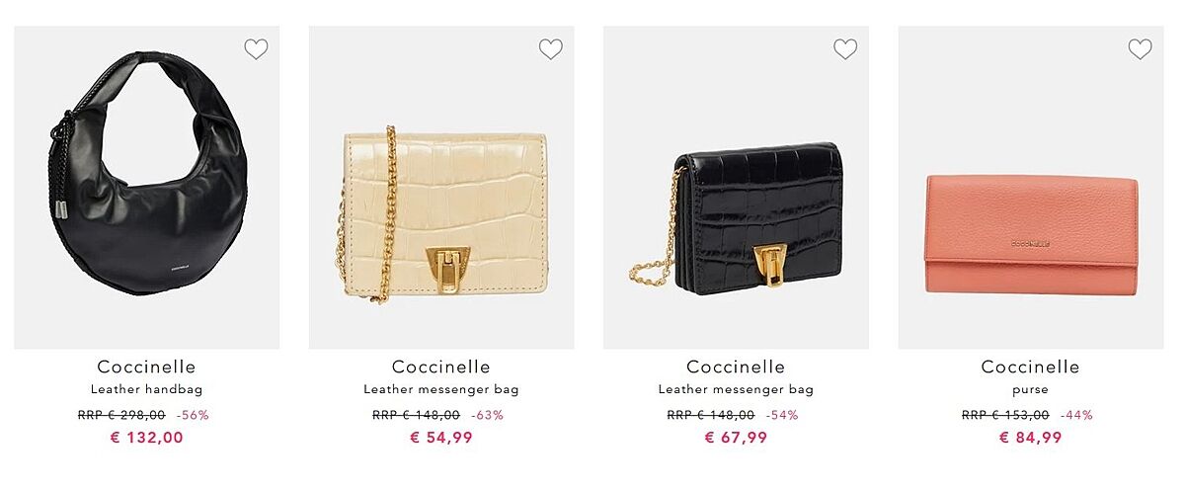Viewport: 1185px width, 490px height.
Task: View the beige croc messenger bag photo
Action: (441, 188)
